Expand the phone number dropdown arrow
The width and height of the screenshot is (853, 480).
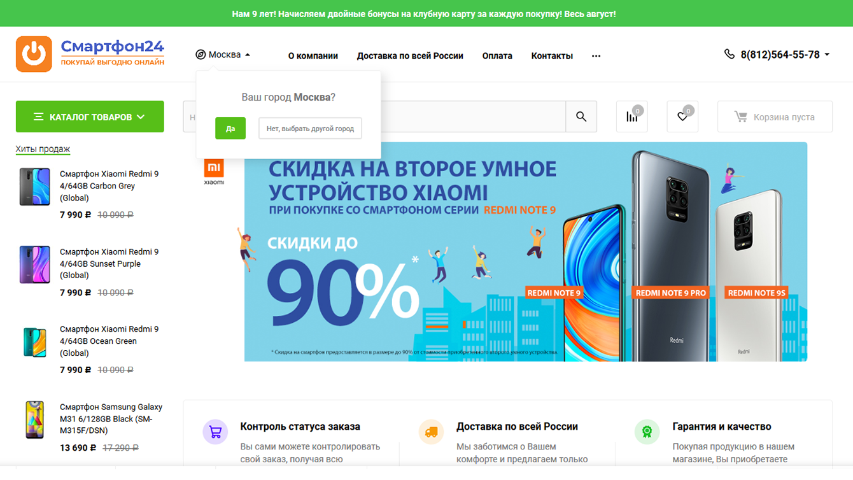click(827, 55)
